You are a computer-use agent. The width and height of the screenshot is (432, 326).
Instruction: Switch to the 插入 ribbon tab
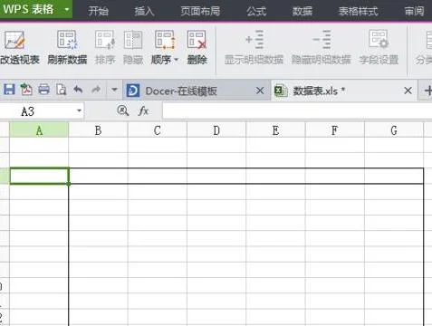click(144, 11)
